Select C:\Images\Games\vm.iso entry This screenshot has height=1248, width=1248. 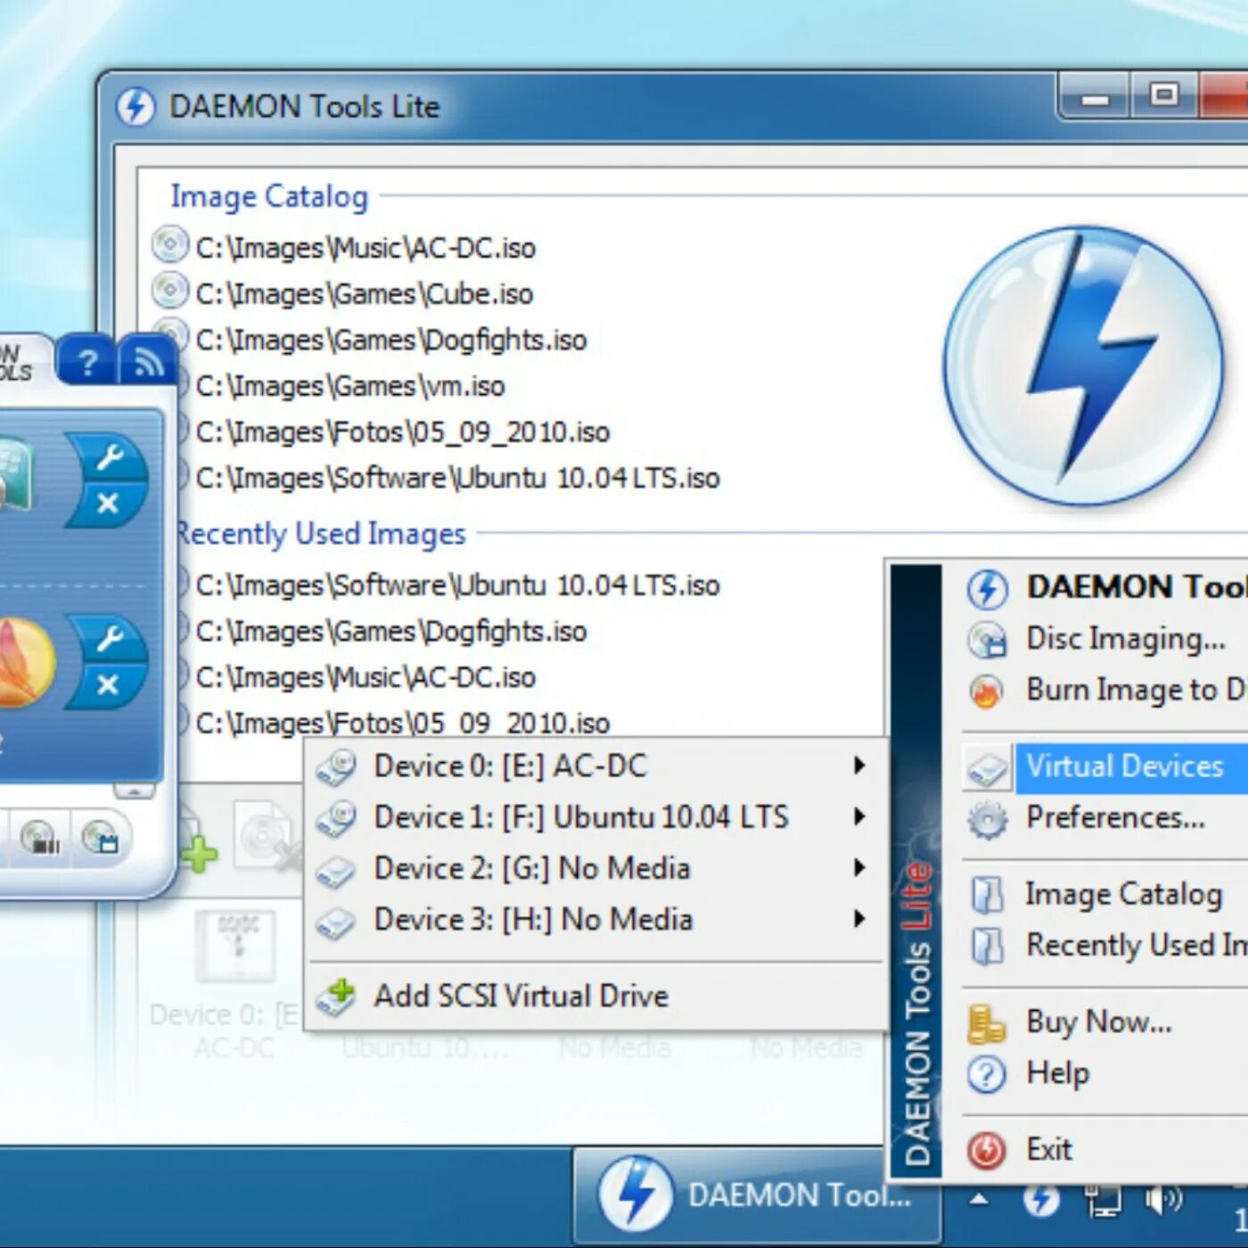point(349,386)
